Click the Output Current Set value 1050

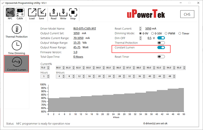77,33
